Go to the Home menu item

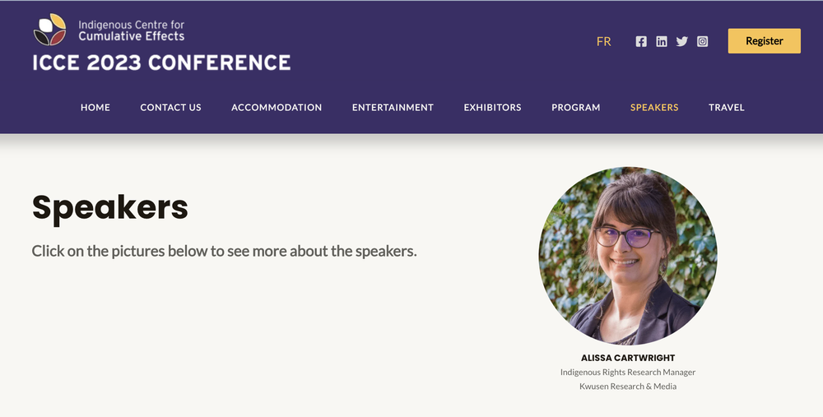pyautogui.click(x=95, y=108)
